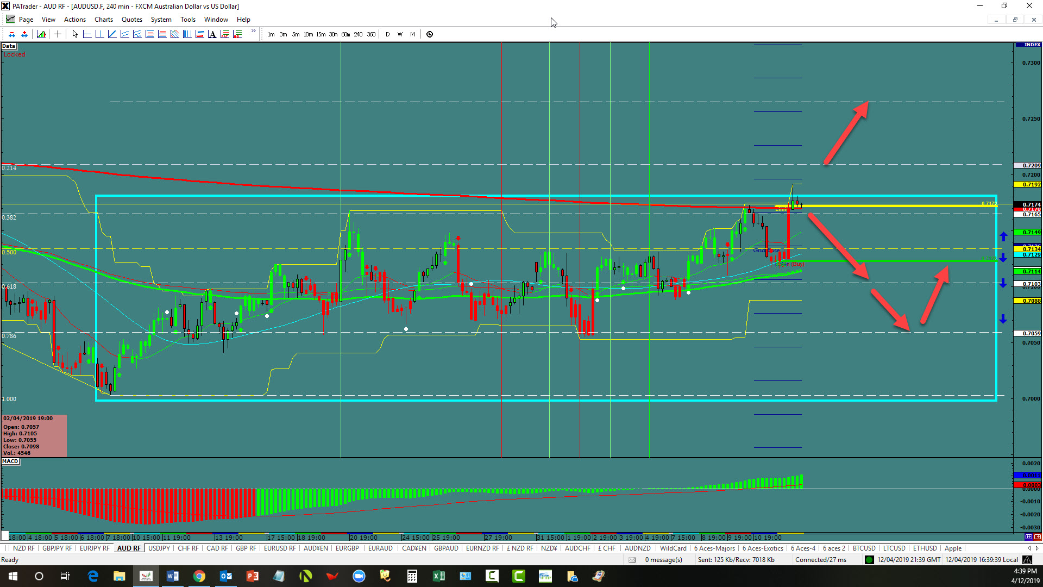
Task: Select the trend line drawing tool
Action: point(112,34)
